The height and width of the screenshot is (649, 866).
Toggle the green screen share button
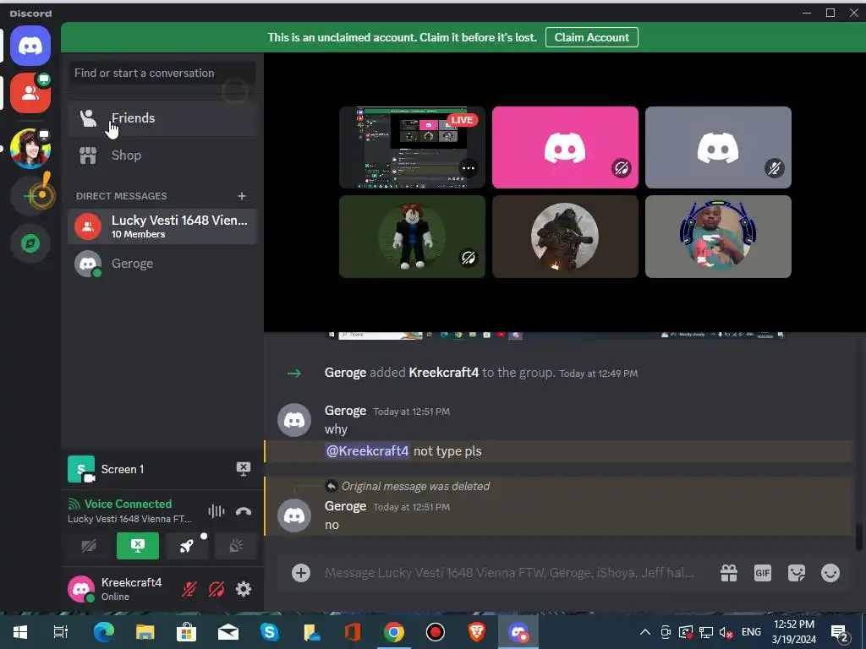pyautogui.click(x=138, y=547)
